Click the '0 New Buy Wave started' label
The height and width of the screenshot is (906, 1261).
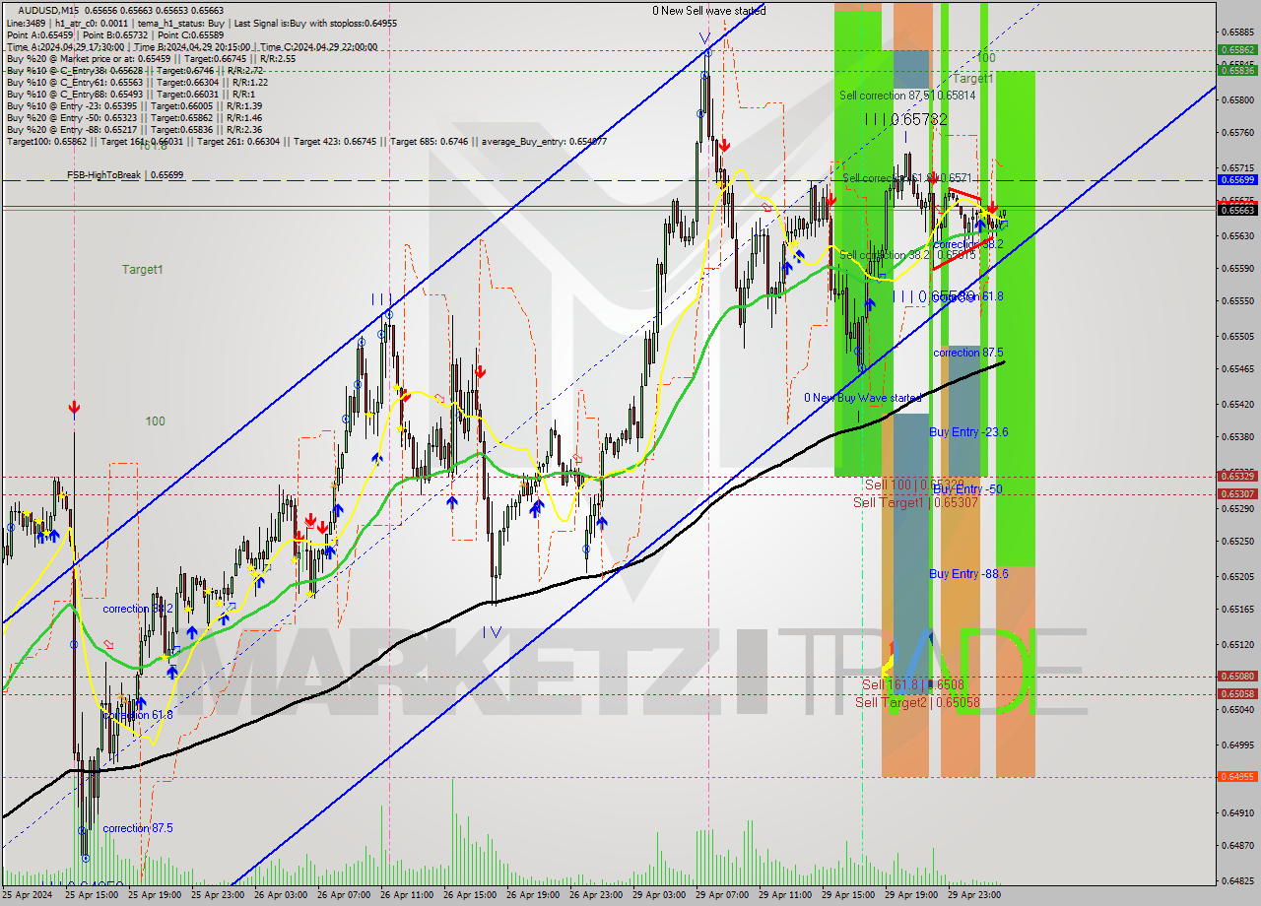tap(863, 398)
